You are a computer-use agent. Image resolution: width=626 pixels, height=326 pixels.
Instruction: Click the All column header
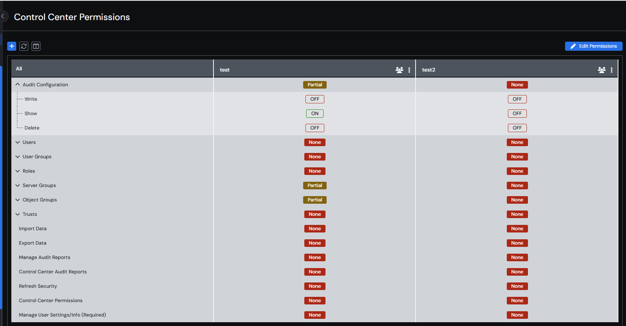pyautogui.click(x=19, y=69)
